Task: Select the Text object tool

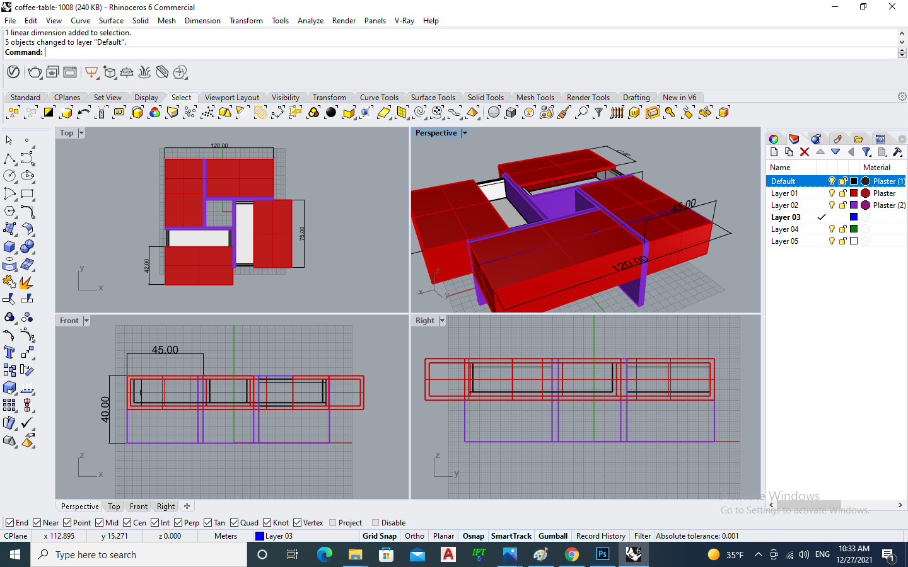Action: [9, 352]
